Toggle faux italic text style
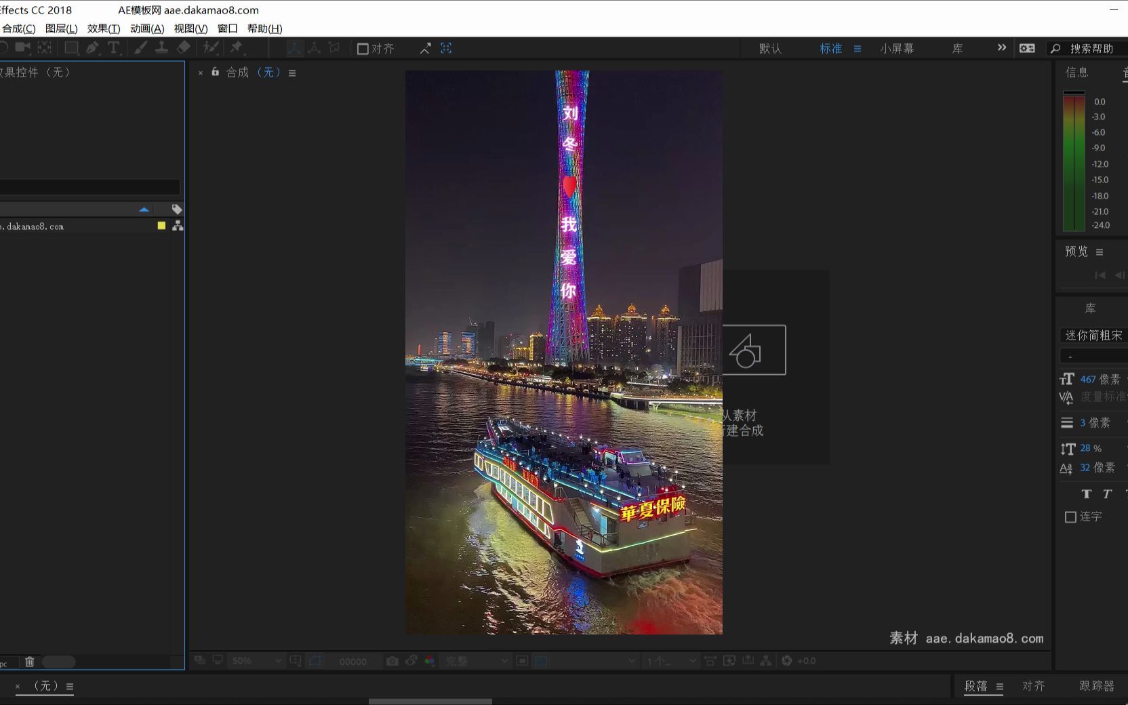Image resolution: width=1128 pixels, height=705 pixels. (x=1107, y=494)
